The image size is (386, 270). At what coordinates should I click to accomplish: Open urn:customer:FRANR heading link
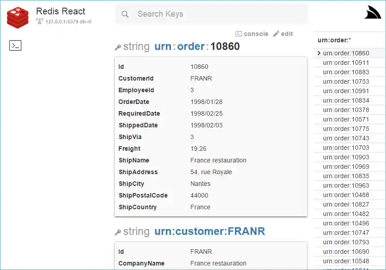(x=210, y=231)
